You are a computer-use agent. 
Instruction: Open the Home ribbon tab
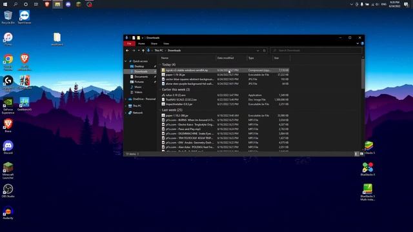pos(141,44)
